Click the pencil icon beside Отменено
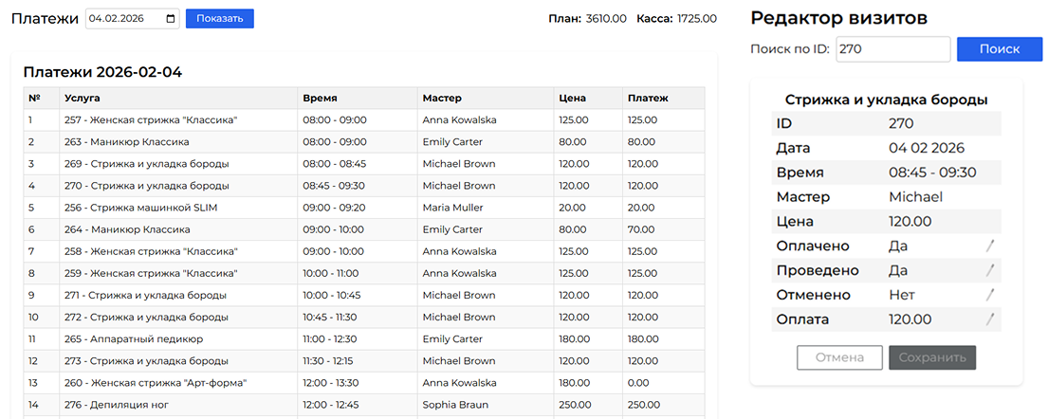Screen dimensions: 1048x419 pyautogui.click(x=990, y=295)
